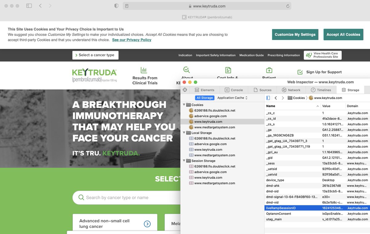Go back in Web Inspector content history
Image resolution: width=370 pixels, height=234 pixels.
coord(276,98)
